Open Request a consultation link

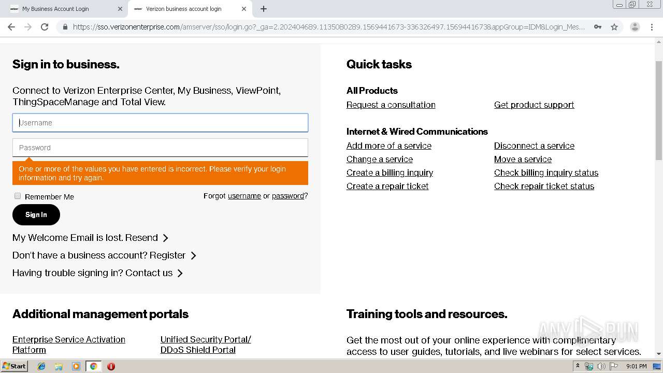click(391, 105)
